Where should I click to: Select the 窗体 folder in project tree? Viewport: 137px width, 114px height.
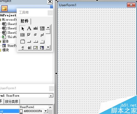tap(5, 41)
